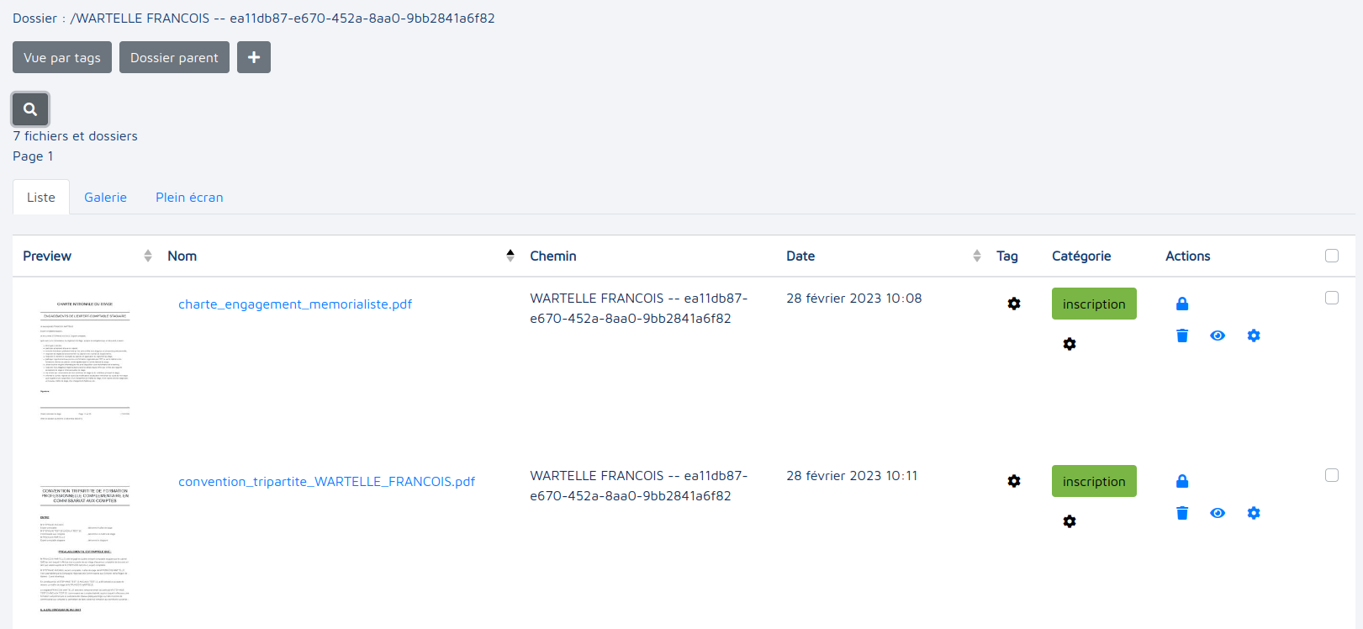
Task: View charte_engagement file with eye icon
Action: [x=1217, y=336]
